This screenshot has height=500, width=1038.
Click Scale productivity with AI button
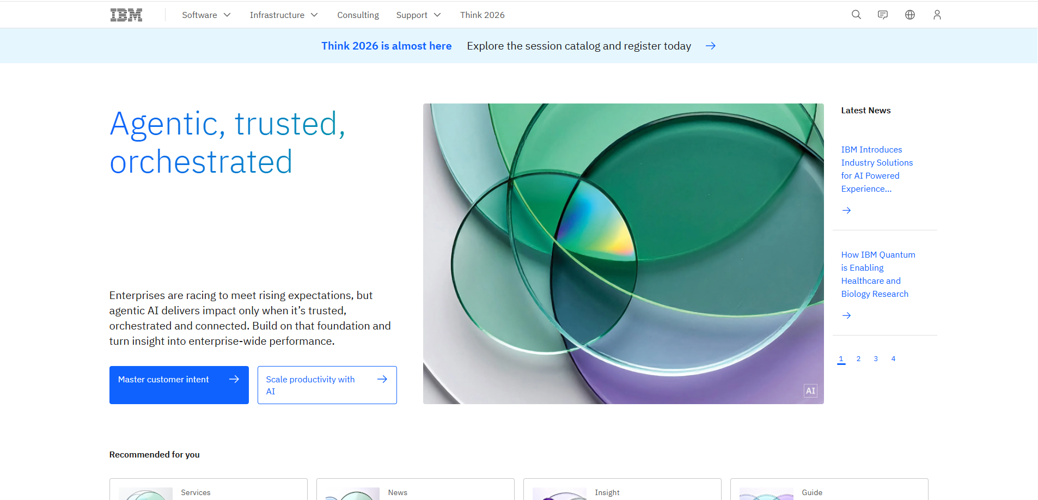point(327,385)
